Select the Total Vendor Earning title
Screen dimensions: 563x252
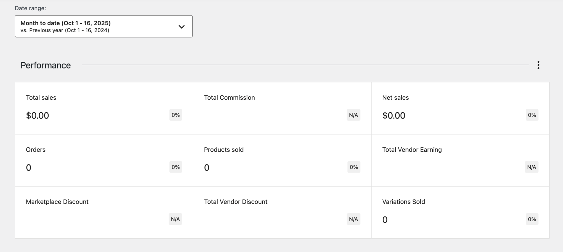(412, 150)
